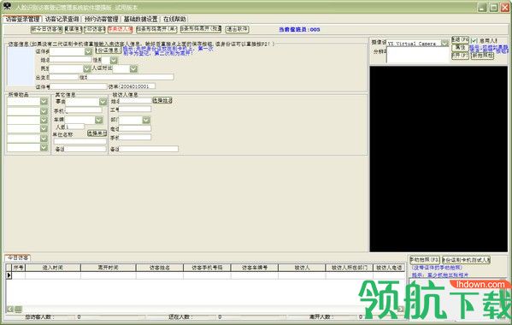The image size is (512, 325).
Task: Click the 被访人 column header
Action: tap(302, 268)
